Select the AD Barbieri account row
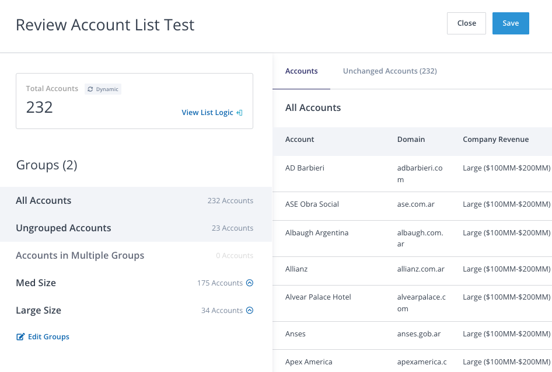The width and height of the screenshot is (552, 372). (x=305, y=168)
